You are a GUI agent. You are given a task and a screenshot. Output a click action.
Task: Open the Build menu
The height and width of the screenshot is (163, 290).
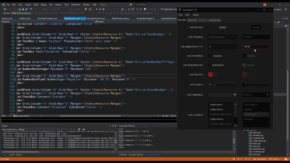tap(36, 5)
